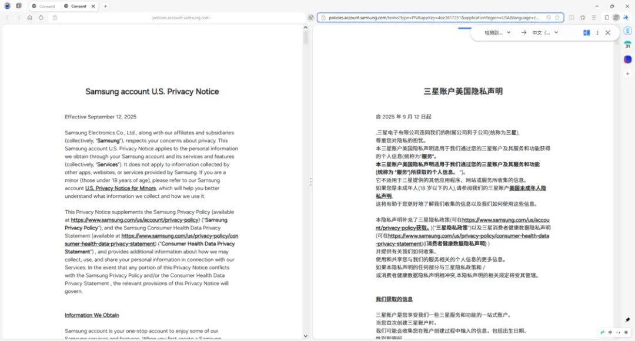Click the back arrow in the left window
The height and width of the screenshot is (341, 635).
(7, 18)
